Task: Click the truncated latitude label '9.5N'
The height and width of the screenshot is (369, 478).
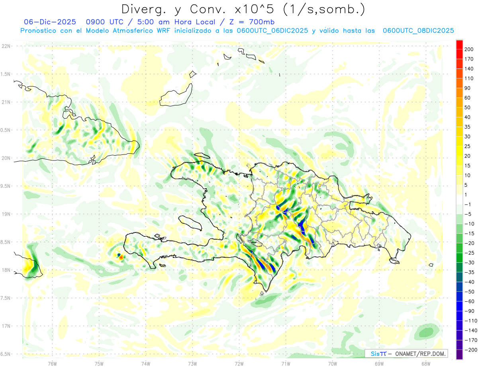Action: [x=5, y=186]
